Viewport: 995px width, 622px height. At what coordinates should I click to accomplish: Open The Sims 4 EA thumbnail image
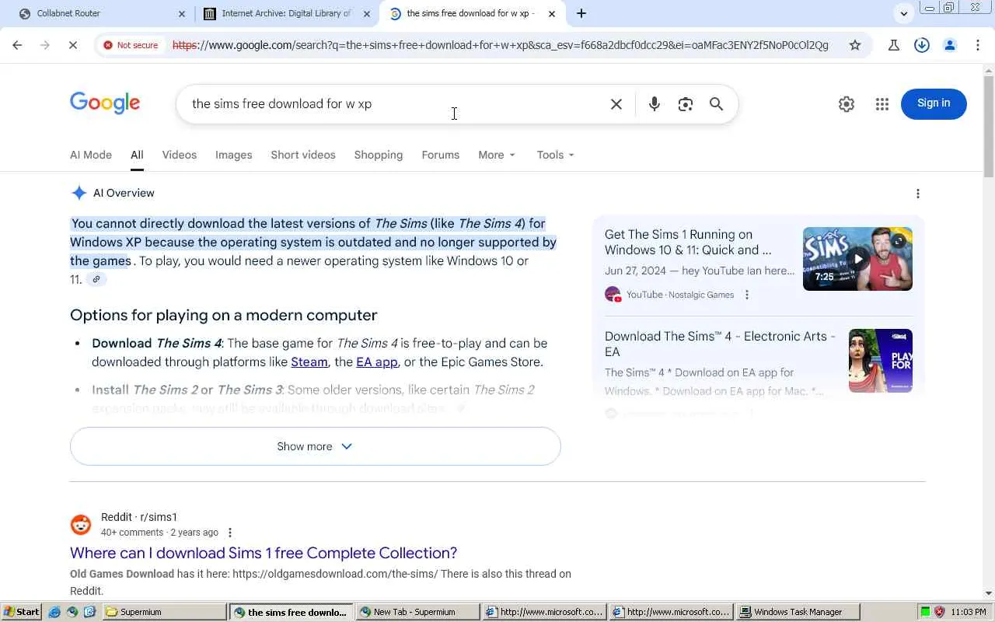click(x=881, y=361)
